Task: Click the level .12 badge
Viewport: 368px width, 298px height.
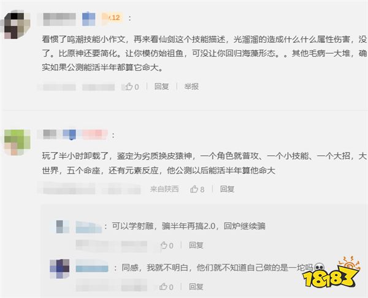Action: (112, 18)
